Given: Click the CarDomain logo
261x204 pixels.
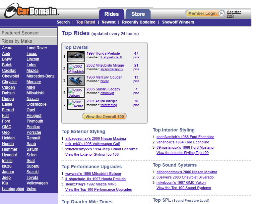Looking at the screenshot, I should click(31, 11).
